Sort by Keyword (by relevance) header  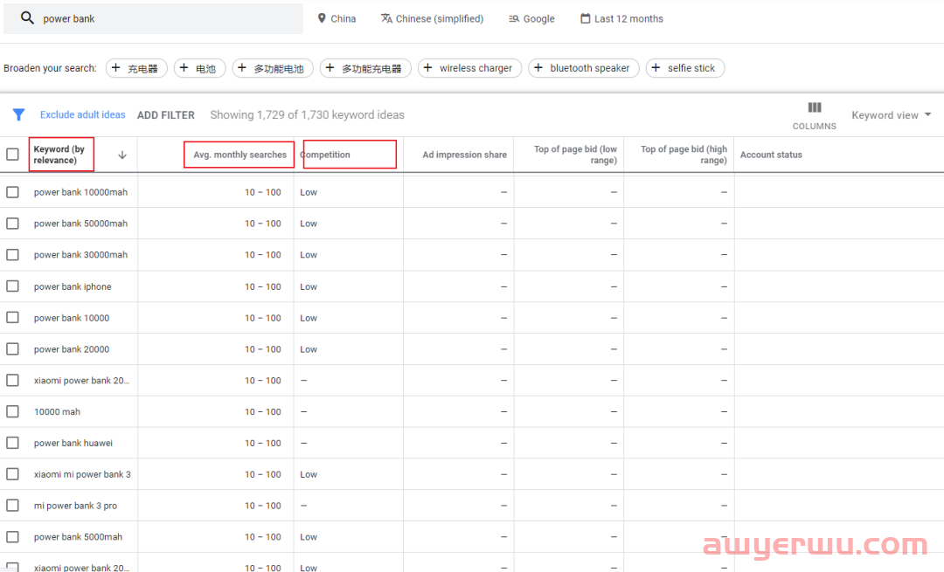(59, 155)
